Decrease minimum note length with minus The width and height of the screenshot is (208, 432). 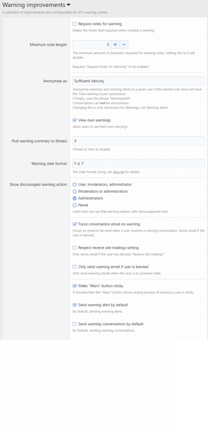(x=124, y=45)
